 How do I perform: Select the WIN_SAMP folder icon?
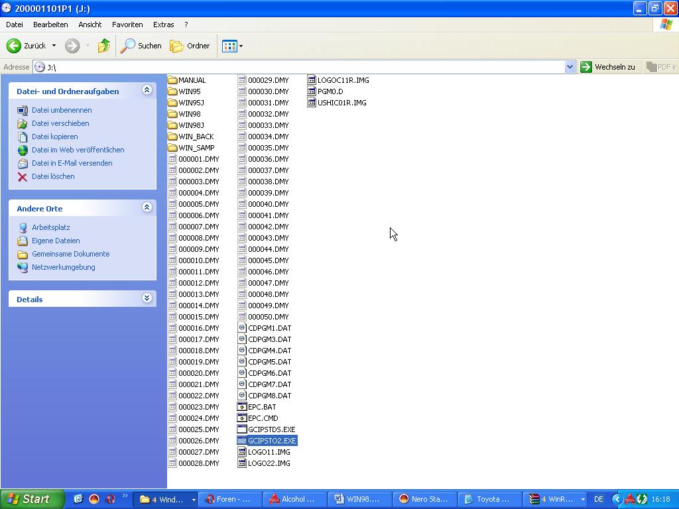[172, 148]
